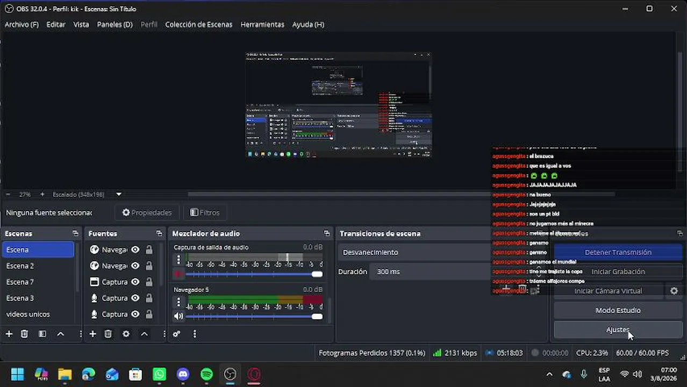
Task: Remove selected scene with trash icon
Action: pos(24,334)
